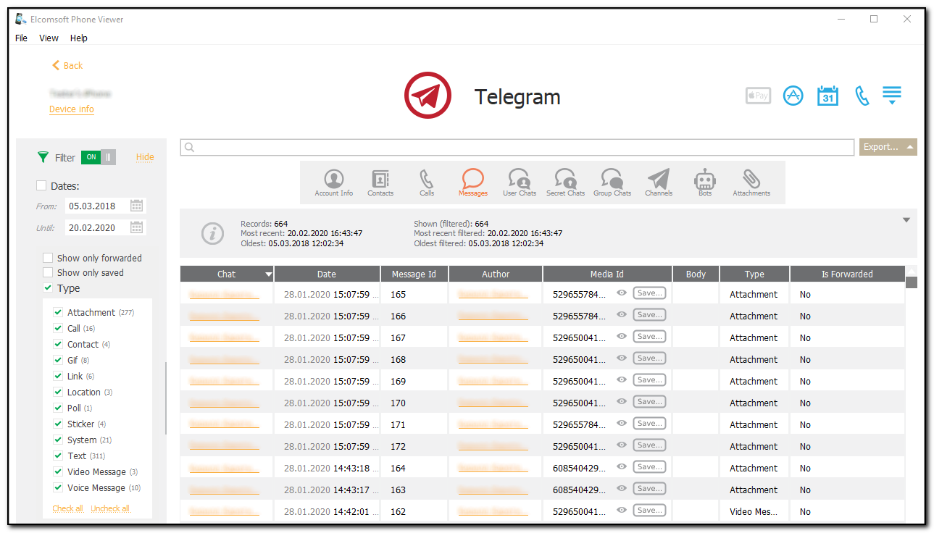Screen dimensions: 934x533
Task: Preview message 165 with the eye icon
Action: point(621,293)
